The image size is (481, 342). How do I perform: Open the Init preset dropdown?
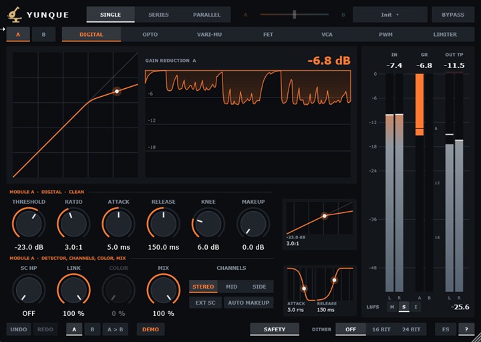point(390,15)
